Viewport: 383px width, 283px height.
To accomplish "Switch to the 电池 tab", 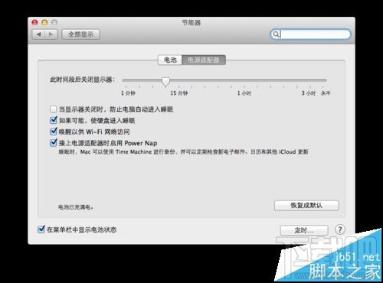I will coord(170,60).
